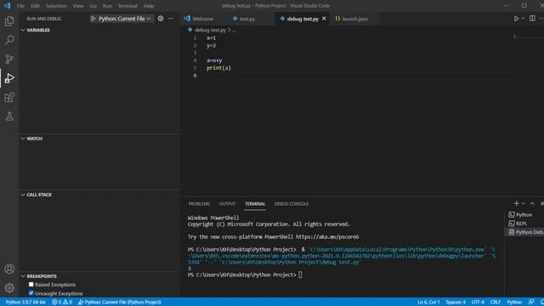
Task: Open the File menu
Action: pos(20,6)
